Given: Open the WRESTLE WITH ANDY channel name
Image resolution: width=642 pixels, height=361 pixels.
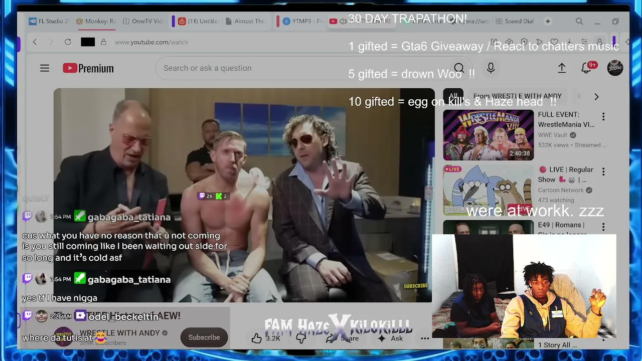Looking at the screenshot, I should coord(120,333).
